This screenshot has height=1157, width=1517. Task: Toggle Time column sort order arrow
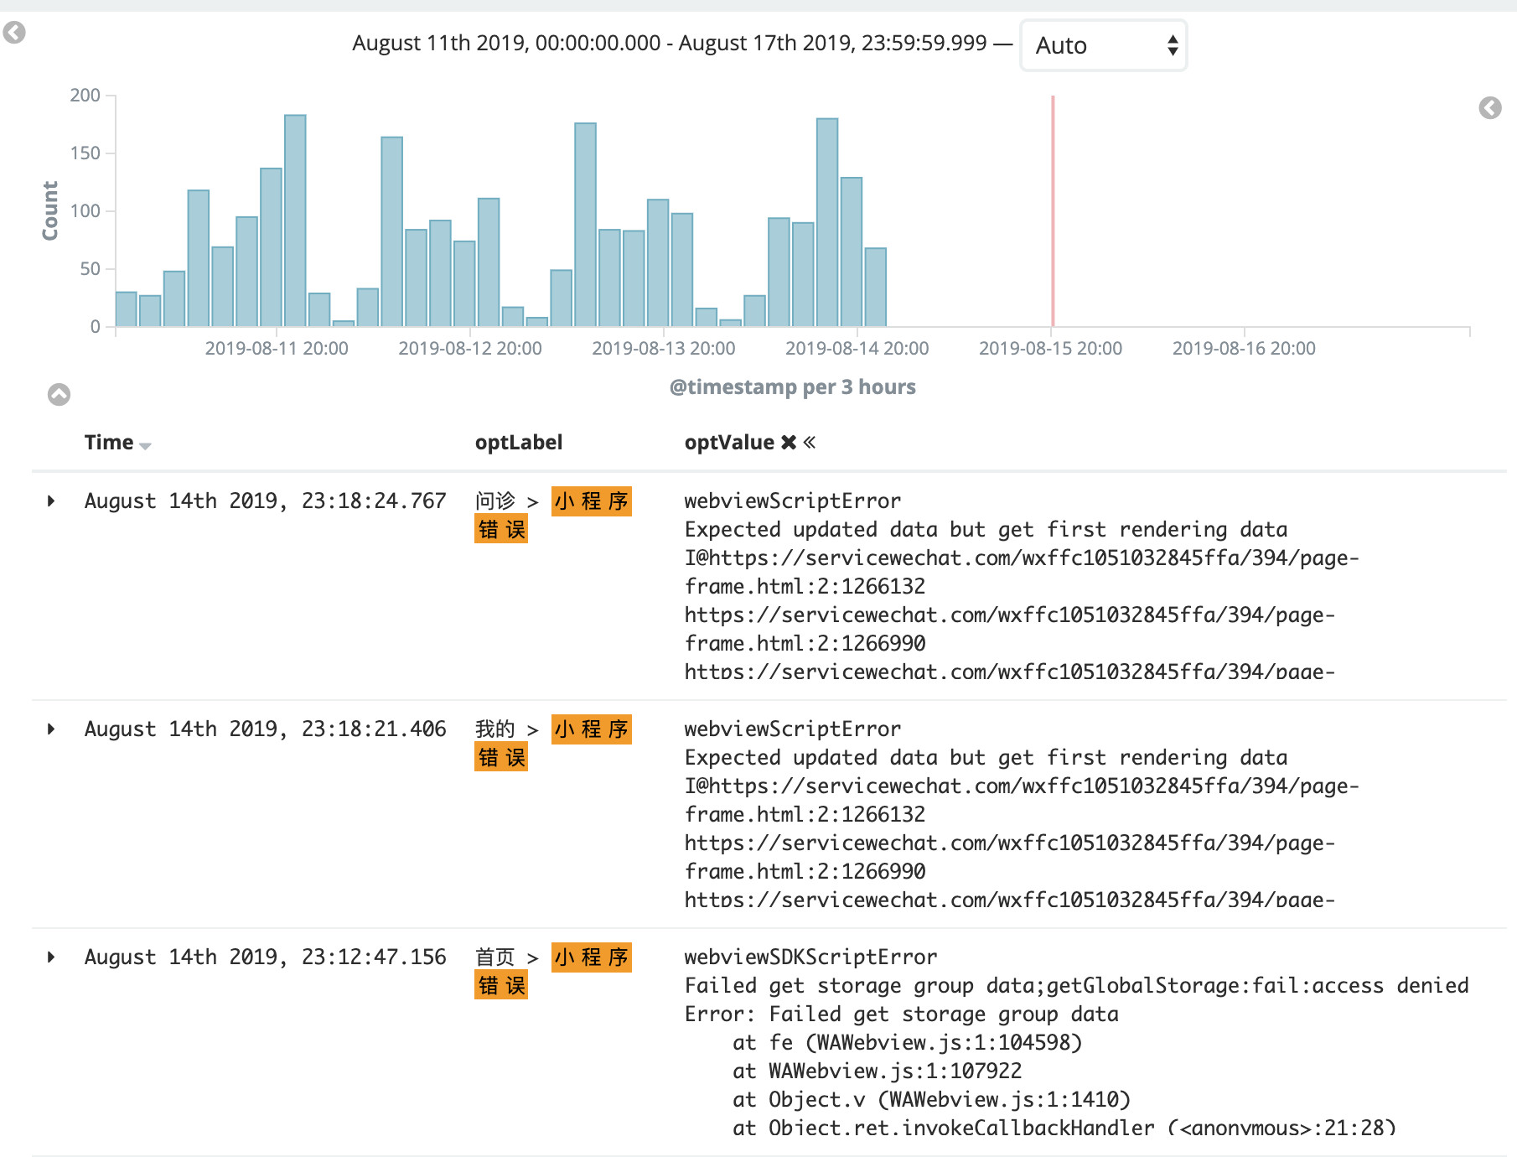[145, 446]
